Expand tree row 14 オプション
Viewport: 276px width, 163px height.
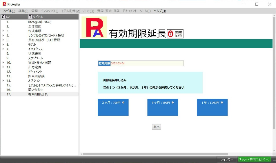click(x=3, y=80)
